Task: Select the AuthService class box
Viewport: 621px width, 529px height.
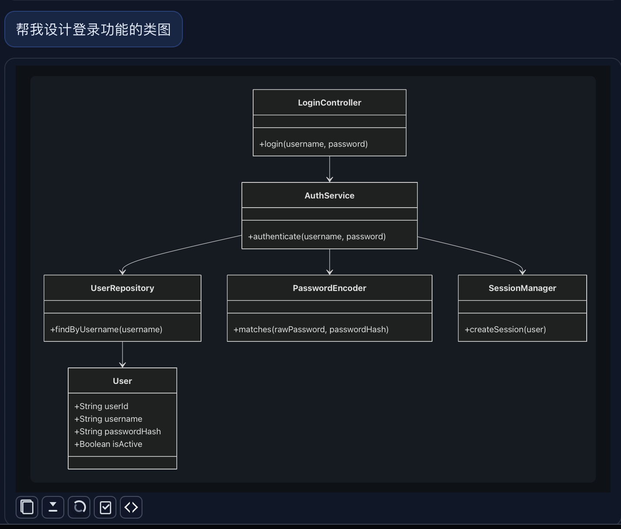Action: pyautogui.click(x=329, y=195)
